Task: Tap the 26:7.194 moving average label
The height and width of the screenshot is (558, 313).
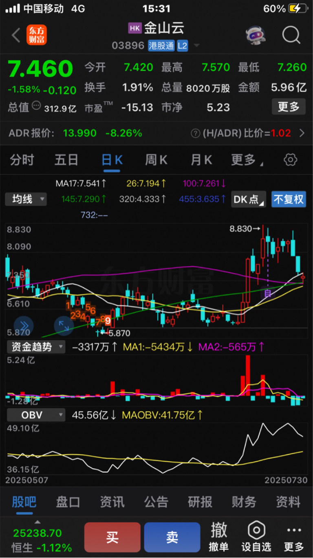Action: pos(146,184)
